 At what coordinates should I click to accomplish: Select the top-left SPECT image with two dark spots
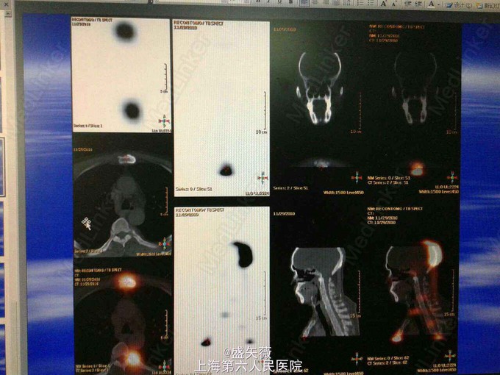121,75
